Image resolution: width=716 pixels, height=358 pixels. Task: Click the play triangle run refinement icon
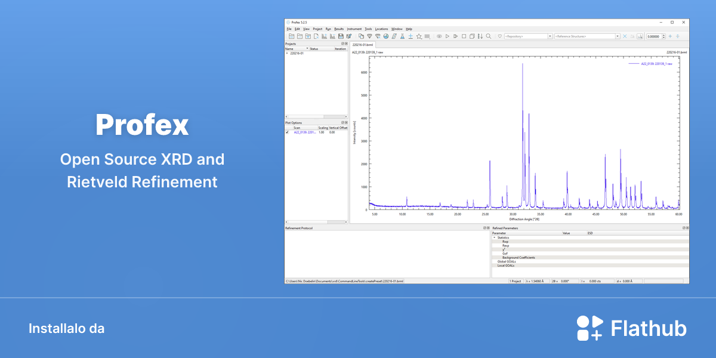[x=447, y=36]
